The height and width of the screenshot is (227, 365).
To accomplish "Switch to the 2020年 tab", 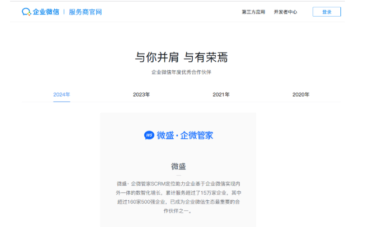I will [x=301, y=95].
